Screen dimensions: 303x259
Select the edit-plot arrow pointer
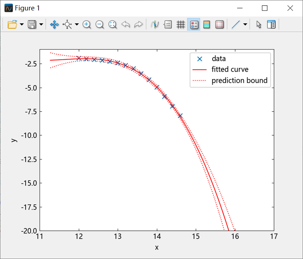pos(259,24)
